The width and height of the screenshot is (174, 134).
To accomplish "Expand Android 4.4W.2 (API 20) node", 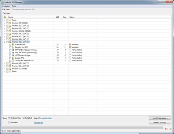I will coord(5,31).
